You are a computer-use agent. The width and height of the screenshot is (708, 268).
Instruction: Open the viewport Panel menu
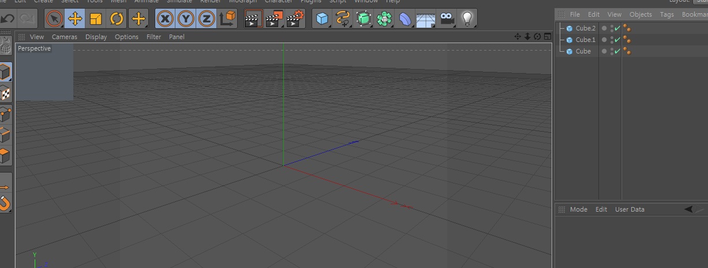[x=177, y=37]
